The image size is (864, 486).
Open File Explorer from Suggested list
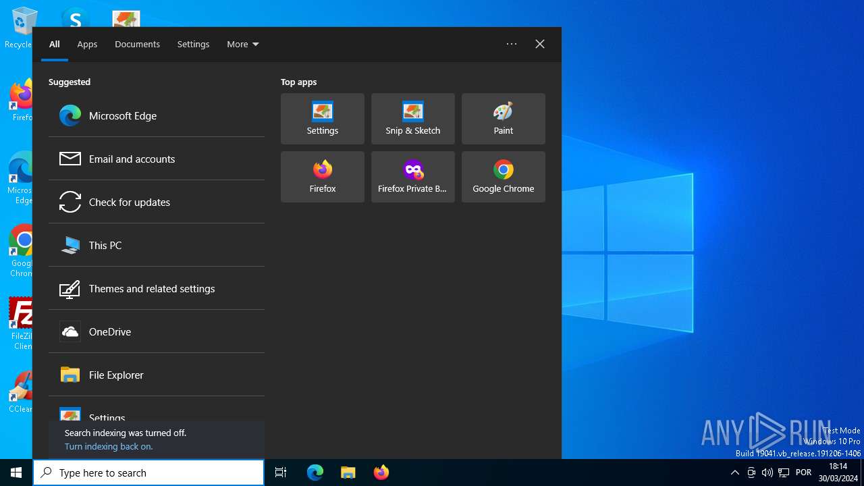157,375
